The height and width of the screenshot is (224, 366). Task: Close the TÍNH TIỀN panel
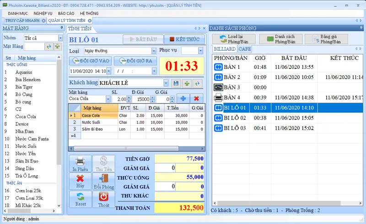pos(204,28)
